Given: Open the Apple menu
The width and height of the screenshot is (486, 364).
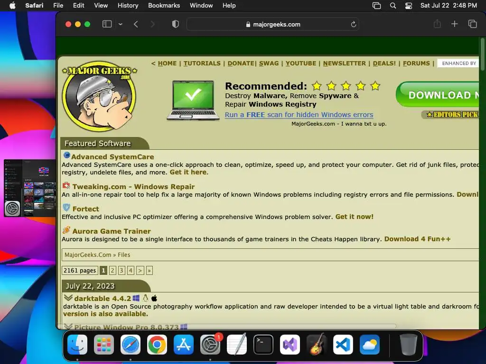Looking at the screenshot, I should coord(12,6).
